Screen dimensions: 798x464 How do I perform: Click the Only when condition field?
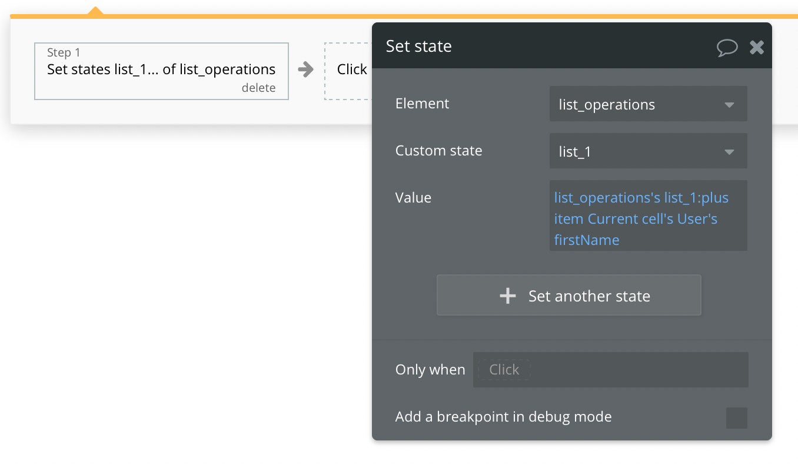pyautogui.click(x=611, y=370)
